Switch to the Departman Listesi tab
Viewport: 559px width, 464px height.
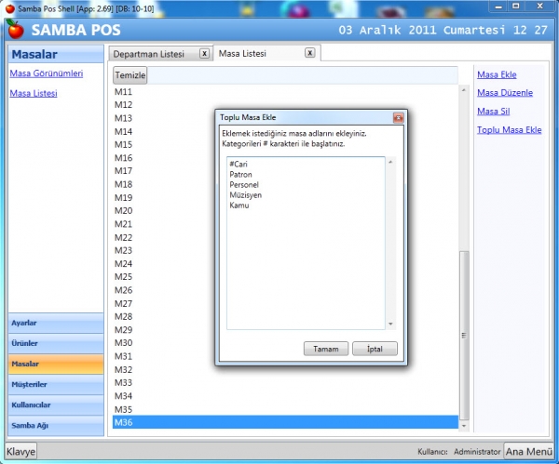149,54
